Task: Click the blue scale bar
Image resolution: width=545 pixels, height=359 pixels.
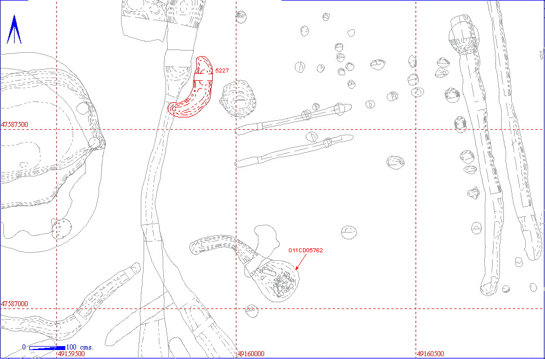Action: click(x=47, y=348)
